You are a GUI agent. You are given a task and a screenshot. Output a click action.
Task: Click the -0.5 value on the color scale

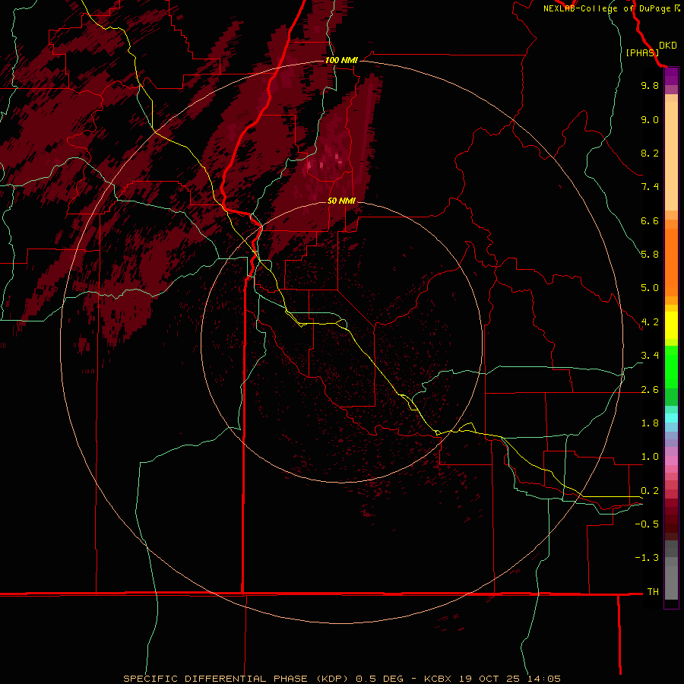point(647,524)
